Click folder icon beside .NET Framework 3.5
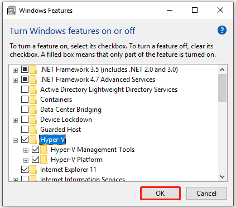This screenshot has width=236, height=208. [33, 70]
